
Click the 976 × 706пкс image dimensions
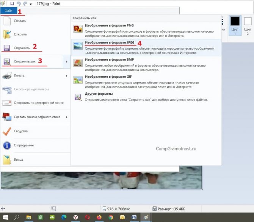[119, 209]
